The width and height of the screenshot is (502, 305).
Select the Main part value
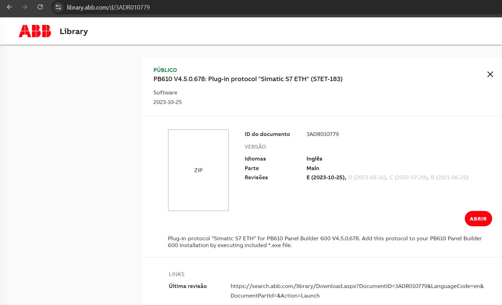tap(313, 168)
